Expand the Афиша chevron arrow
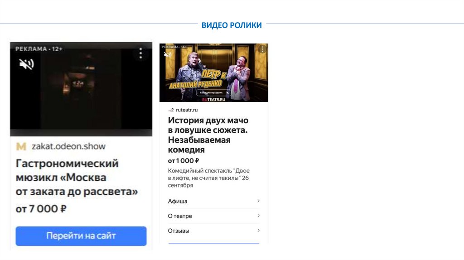464x260 pixels. point(258,201)
